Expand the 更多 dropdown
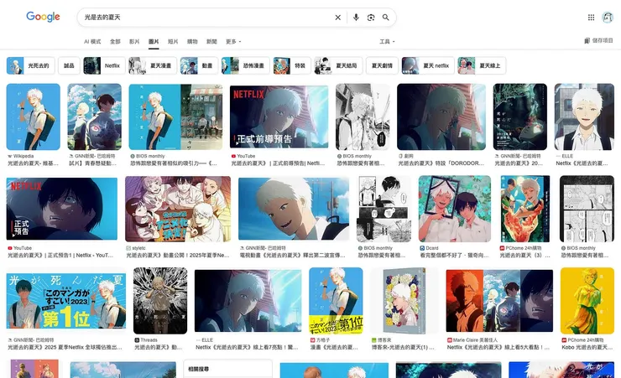Viewport: 621px width, 378px height. tap(233, 42)
